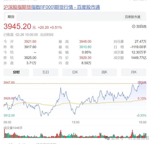Click the 振幅 value 0.95%
Viewport: 154px width, 144px height.
click(87, 52)
